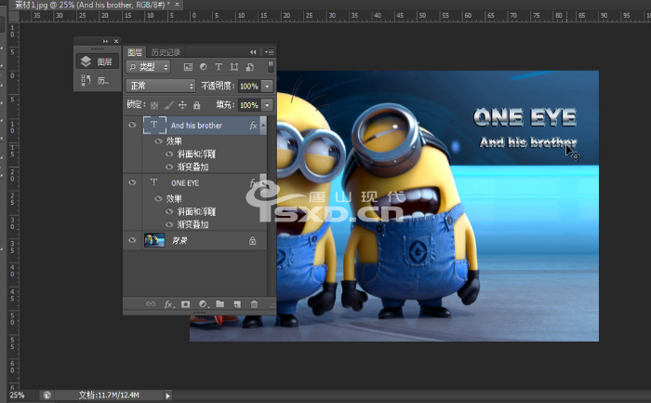This screenshot has height=403, width=651.
Task: Filter for shape layers icon
Action: click(234, 67)
